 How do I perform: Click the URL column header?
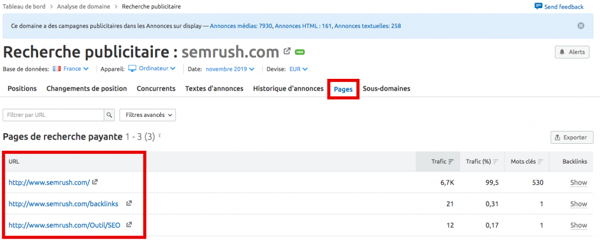(x=14, y=161)
